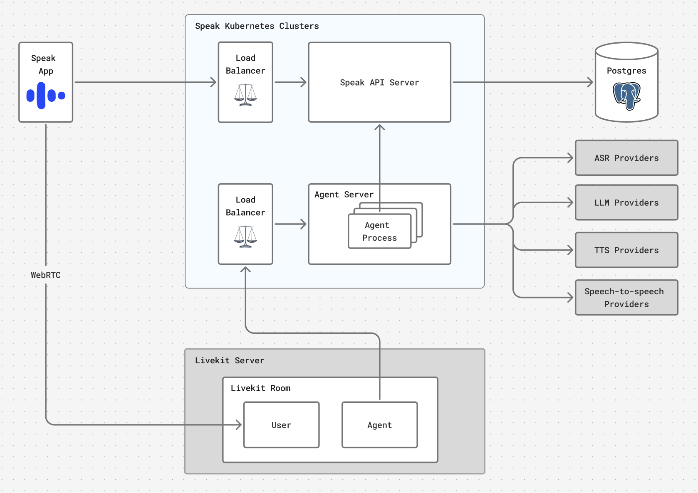698x493 pixels.
Task: Select the Speech-to-speech Providers box
Action: point(626,298)
